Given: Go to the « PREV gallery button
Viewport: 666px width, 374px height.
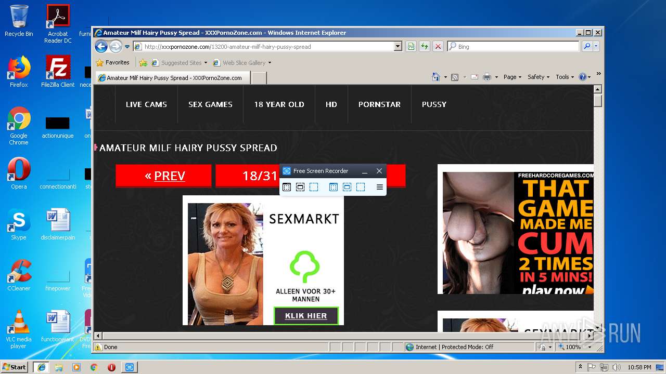Looking at the screenshot, I should click(x=164, y=176).
